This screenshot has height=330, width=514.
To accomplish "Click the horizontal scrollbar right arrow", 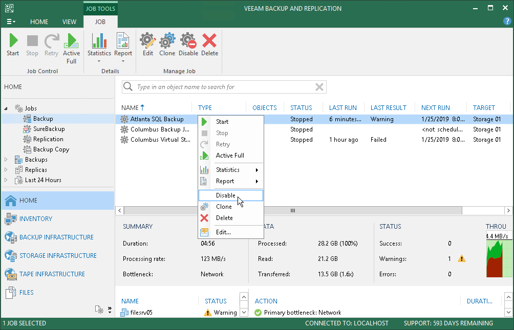I will pyautogui.click(x=508, y=210).
